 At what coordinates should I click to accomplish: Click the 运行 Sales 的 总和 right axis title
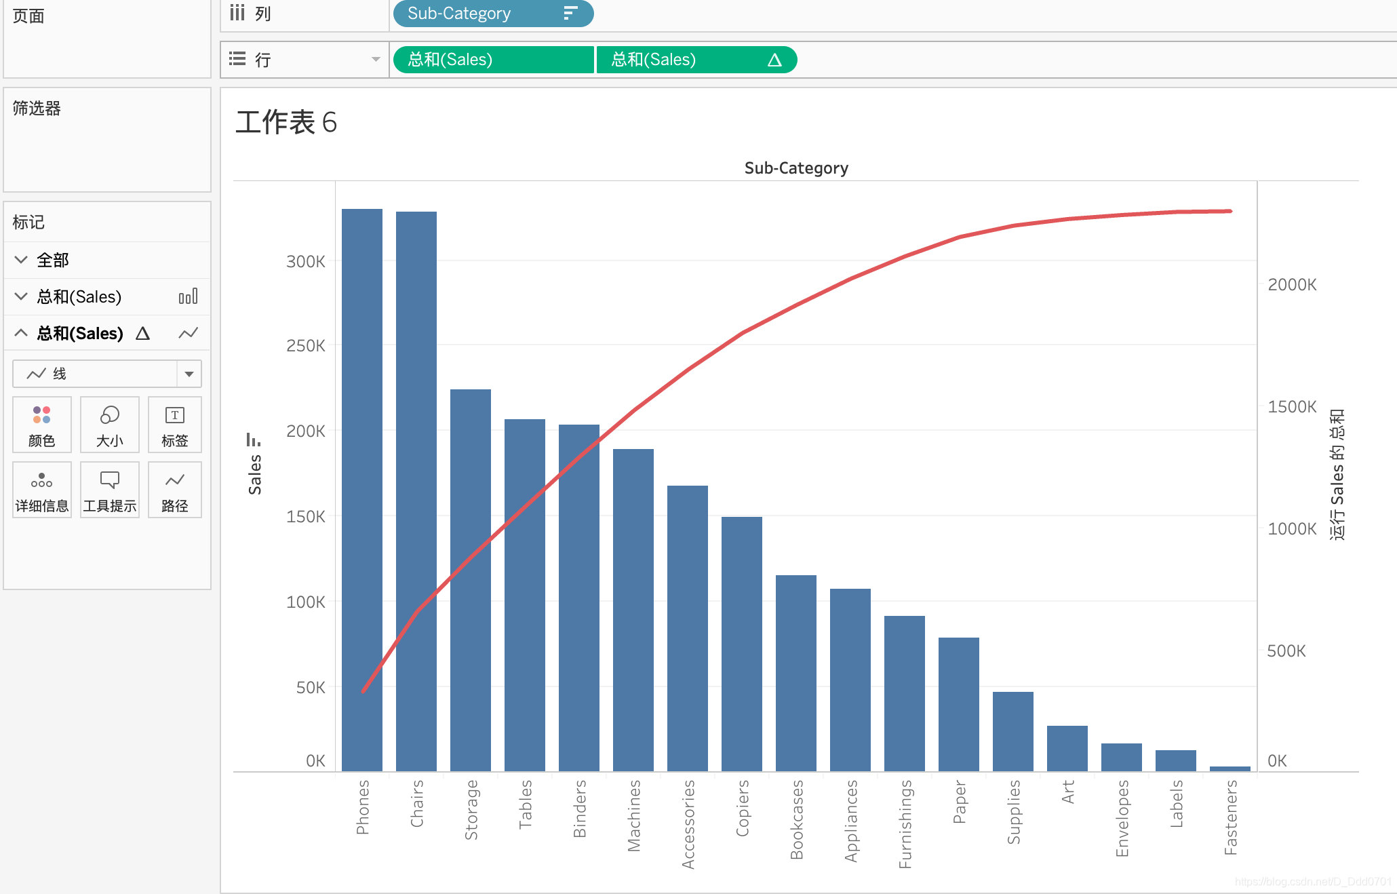[1337, 474]
